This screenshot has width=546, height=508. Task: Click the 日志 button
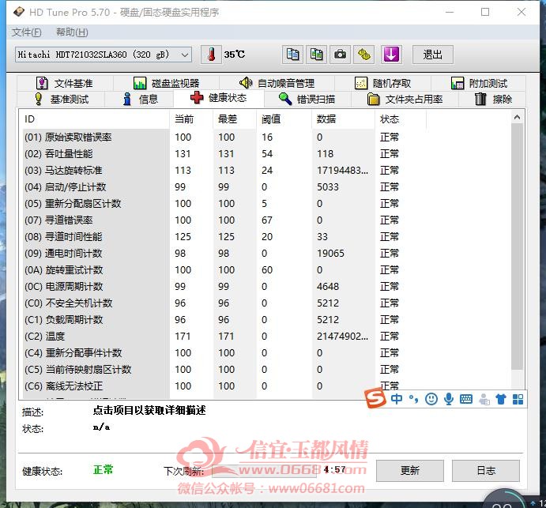click(486, 470)
